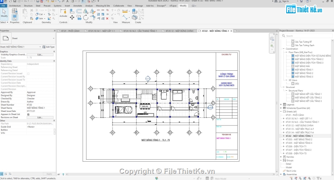This screenshot has width=334, height=180.
Task: Click the Default 3D View house icon
Action: point(73,1)
